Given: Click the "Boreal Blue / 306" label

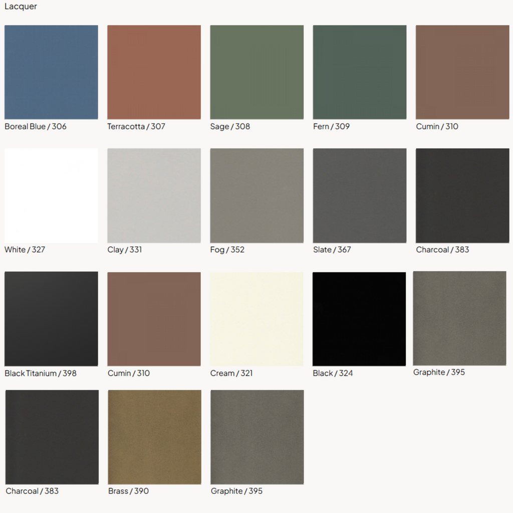Looking at the screenshot, I should pyautogui.click(x=36, y=126).
